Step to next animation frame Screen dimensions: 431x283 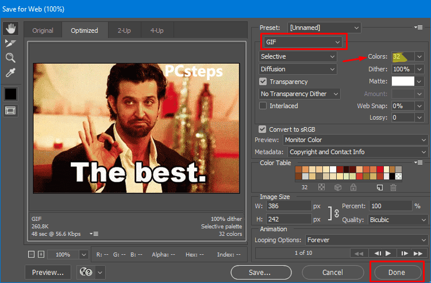404,253
